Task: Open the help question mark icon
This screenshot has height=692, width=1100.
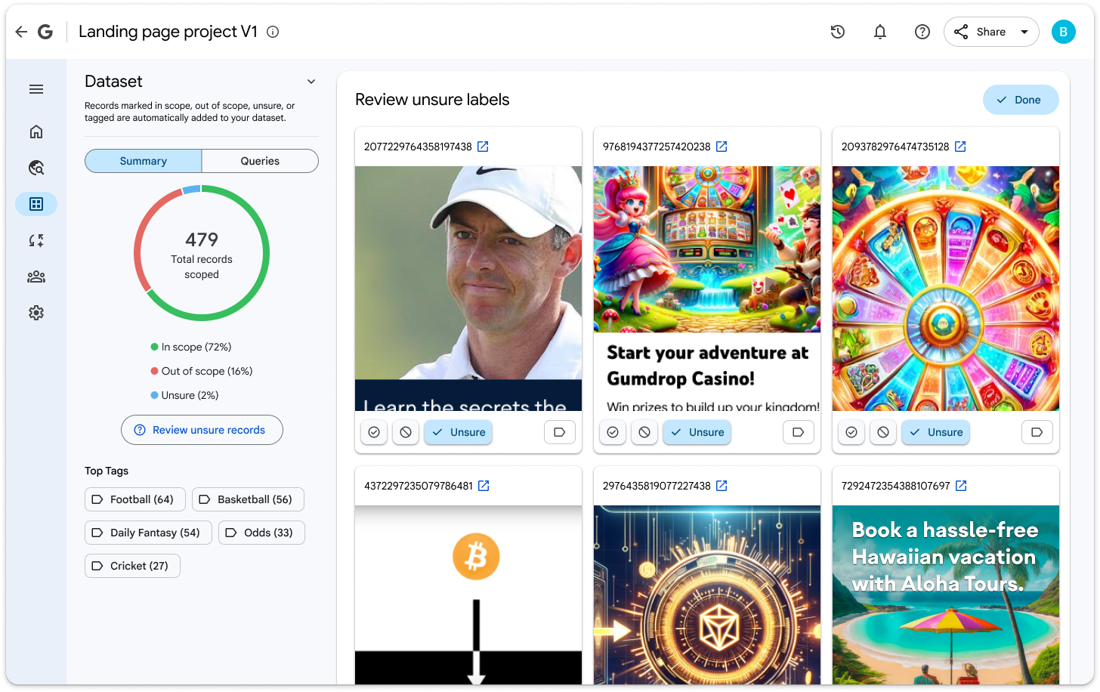Action: 922,32
